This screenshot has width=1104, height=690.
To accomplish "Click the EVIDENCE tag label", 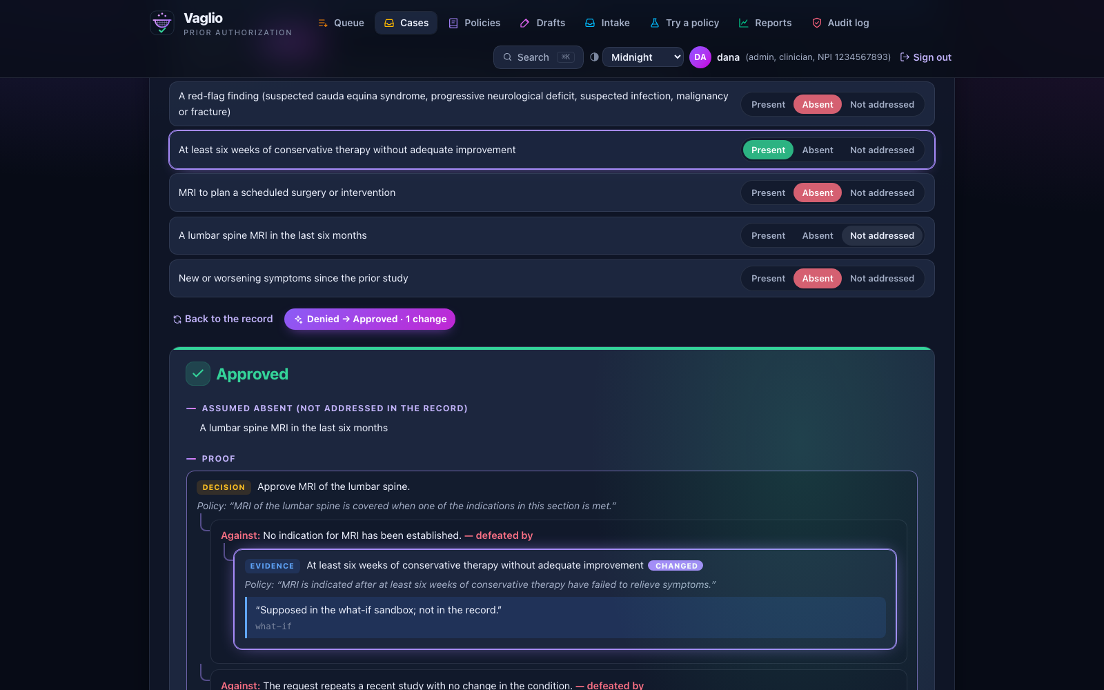I will point(272,566).
